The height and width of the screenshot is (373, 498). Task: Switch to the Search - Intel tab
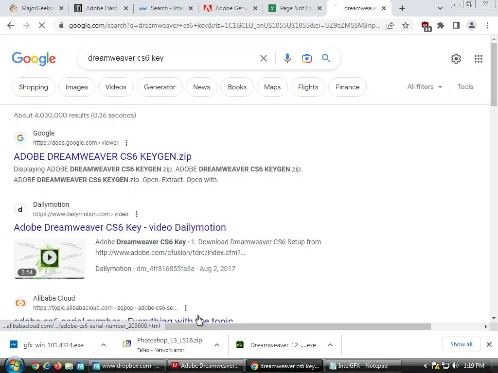point(166,8)
